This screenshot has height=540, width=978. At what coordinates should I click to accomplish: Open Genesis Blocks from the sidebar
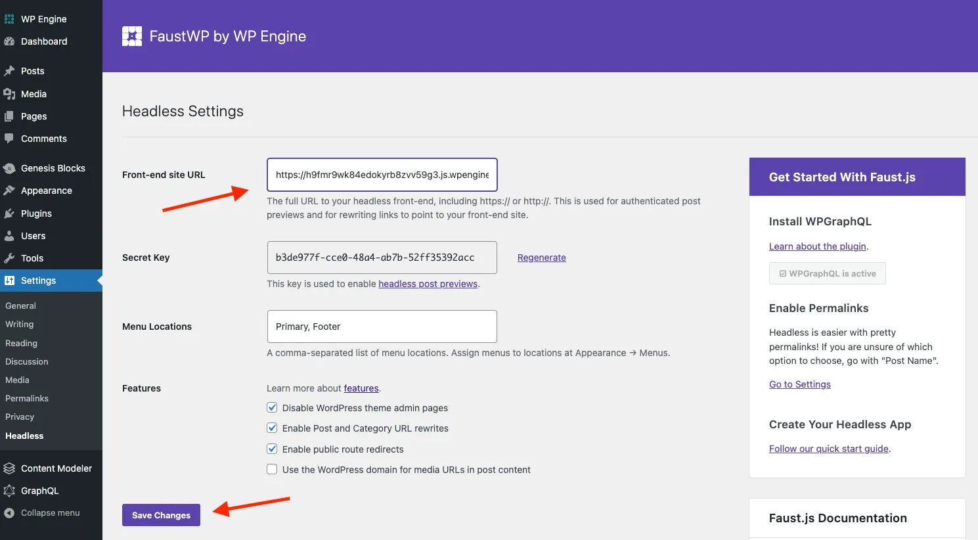pos(11,168)
